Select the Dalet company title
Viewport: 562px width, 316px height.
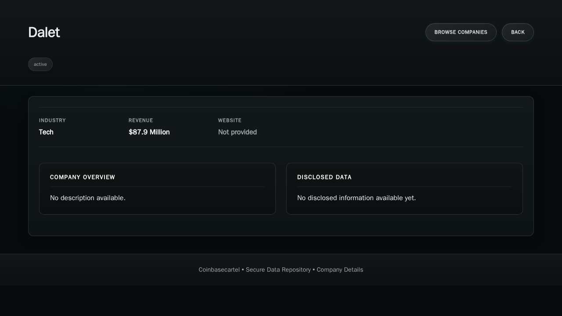click(x=44, y=32)
